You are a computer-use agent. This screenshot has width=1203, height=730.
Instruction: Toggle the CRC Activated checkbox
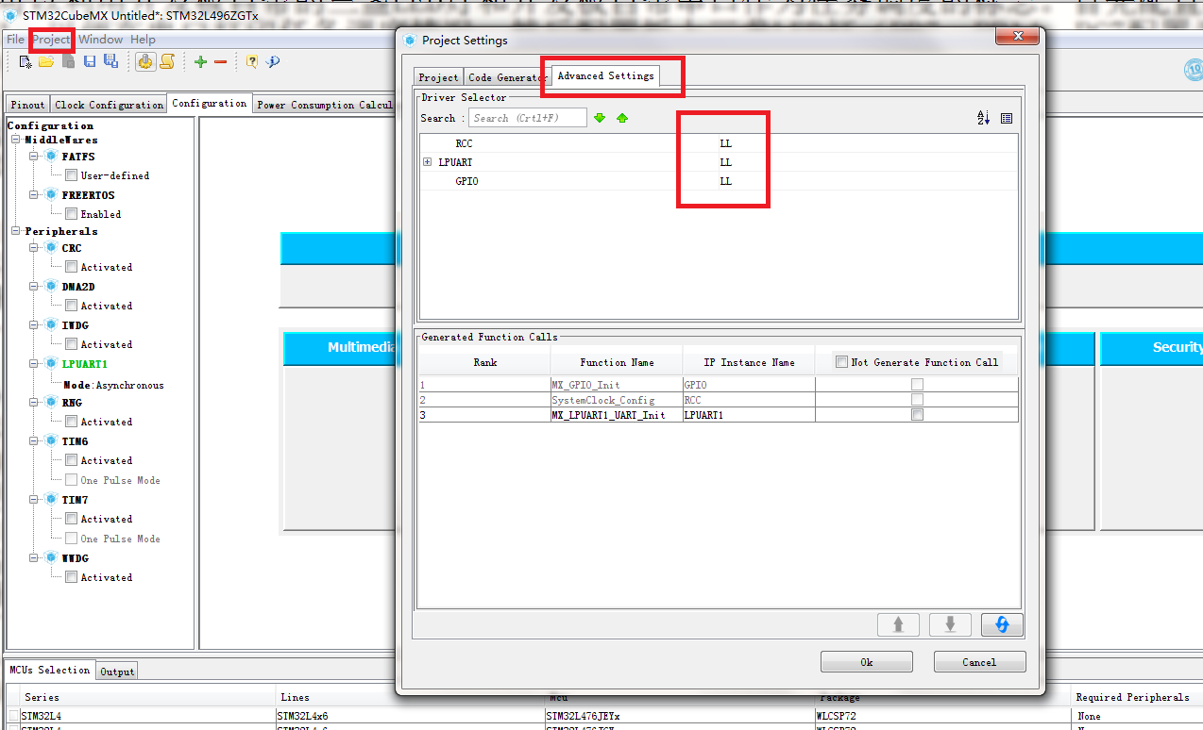coord(71,267)
